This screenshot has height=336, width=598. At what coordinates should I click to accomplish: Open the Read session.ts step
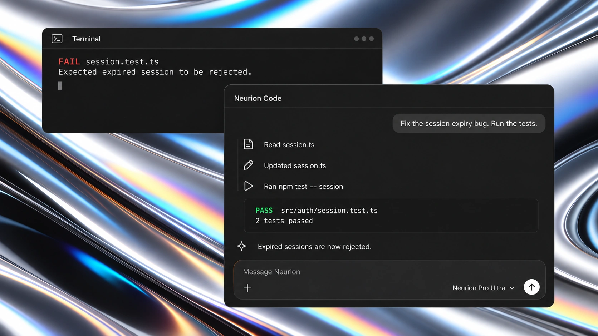tap(289, 145)
